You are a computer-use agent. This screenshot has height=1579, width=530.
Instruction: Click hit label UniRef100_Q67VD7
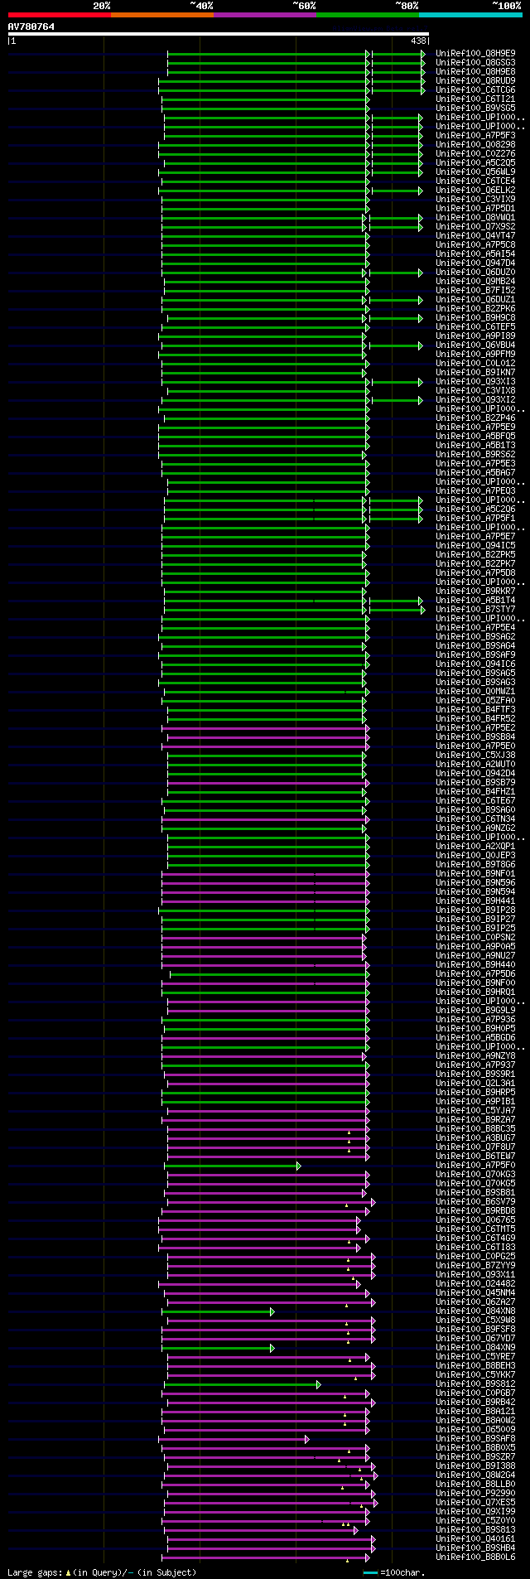[x=475, y=1338]
